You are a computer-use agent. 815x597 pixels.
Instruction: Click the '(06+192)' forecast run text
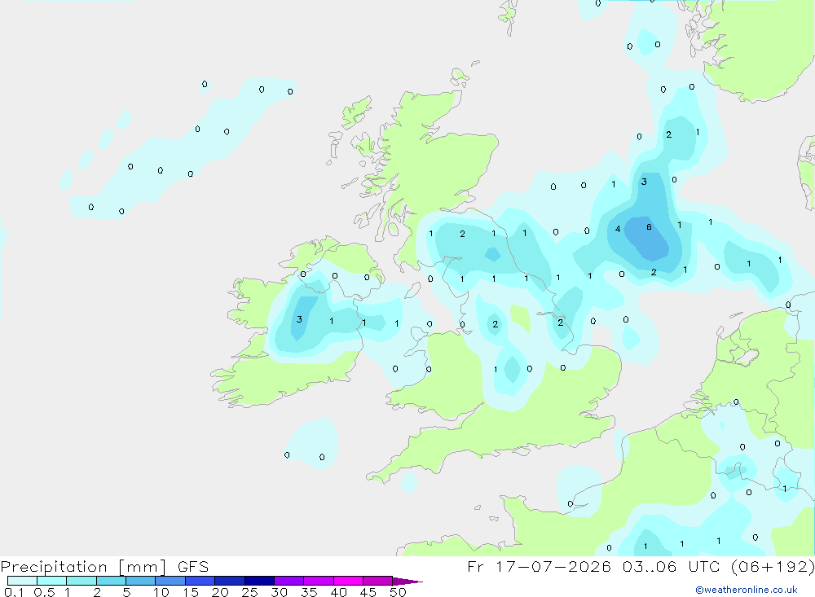point(773,566)
